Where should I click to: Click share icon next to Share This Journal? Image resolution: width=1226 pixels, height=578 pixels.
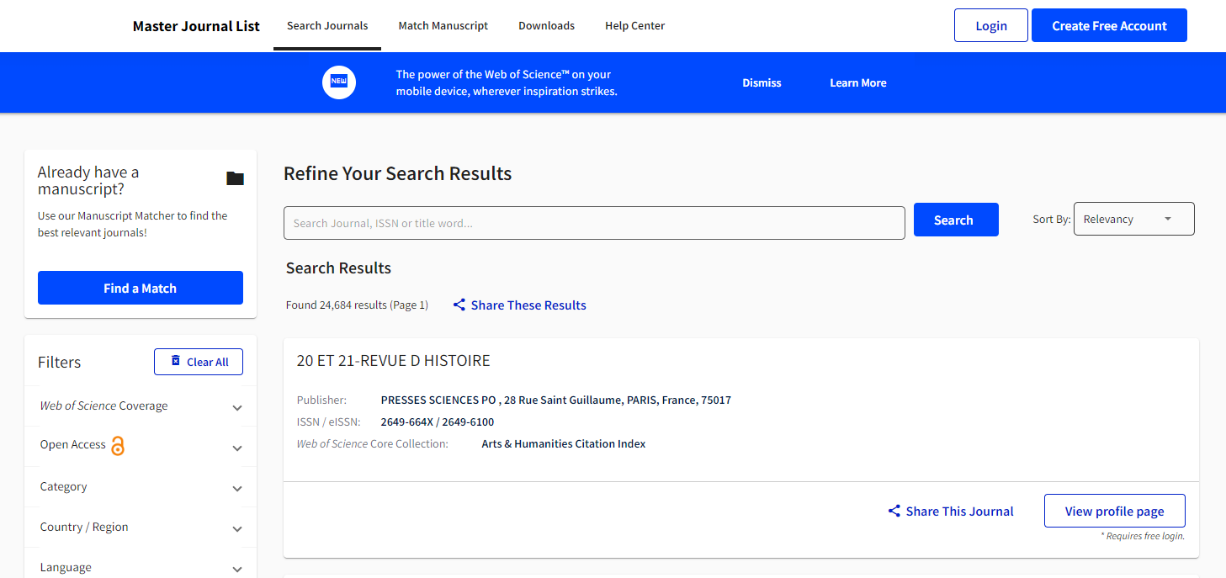[x=894, y=511]
